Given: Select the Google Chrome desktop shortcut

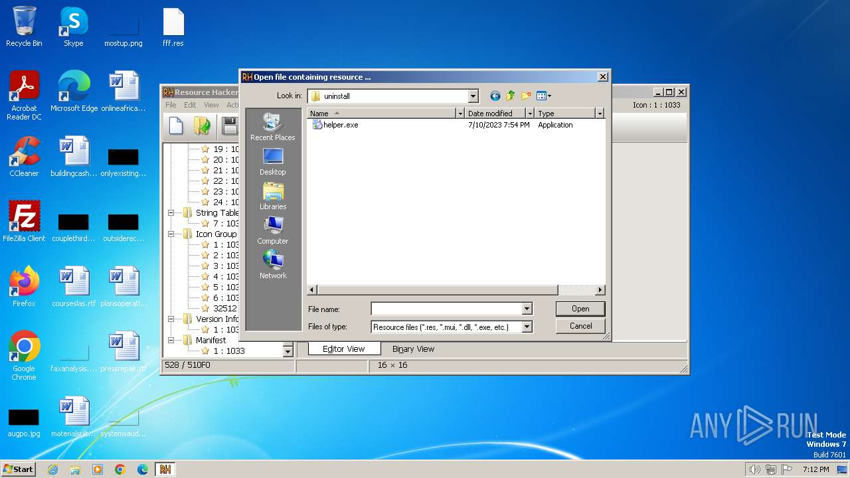Looking at the screenshot, I should (24, 356).
